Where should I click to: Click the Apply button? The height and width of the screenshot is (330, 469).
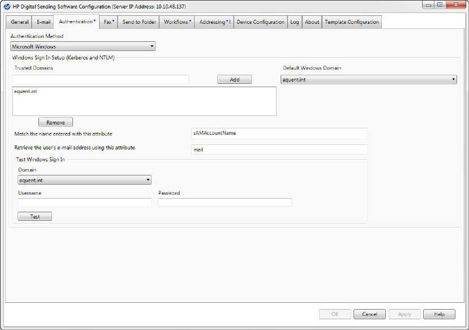point(405,314)
